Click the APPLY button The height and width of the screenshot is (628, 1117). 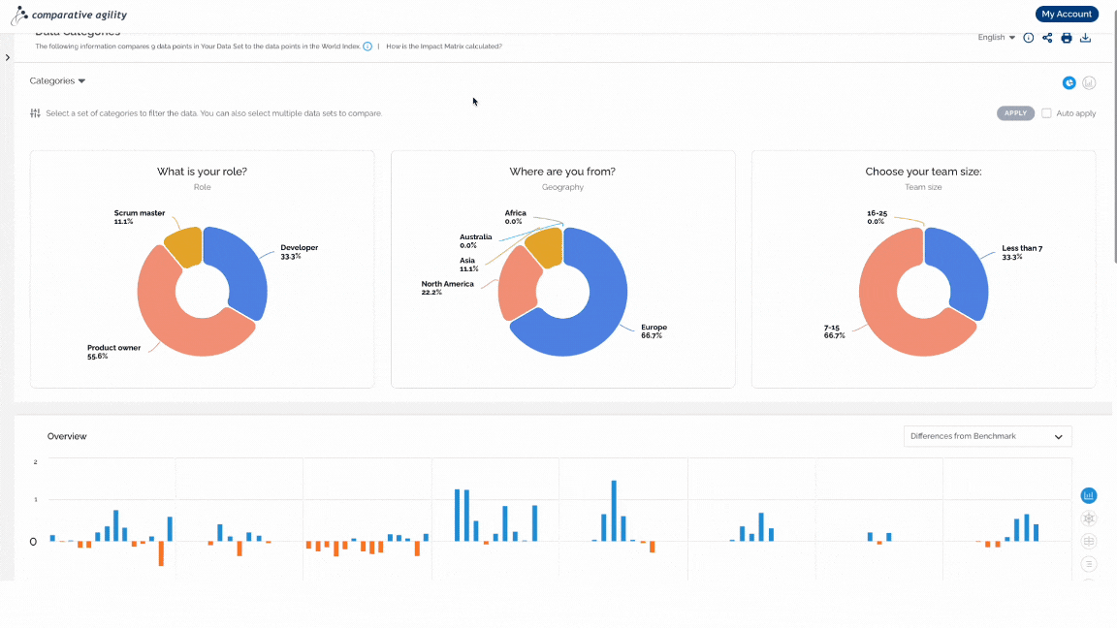point(1015,113)
